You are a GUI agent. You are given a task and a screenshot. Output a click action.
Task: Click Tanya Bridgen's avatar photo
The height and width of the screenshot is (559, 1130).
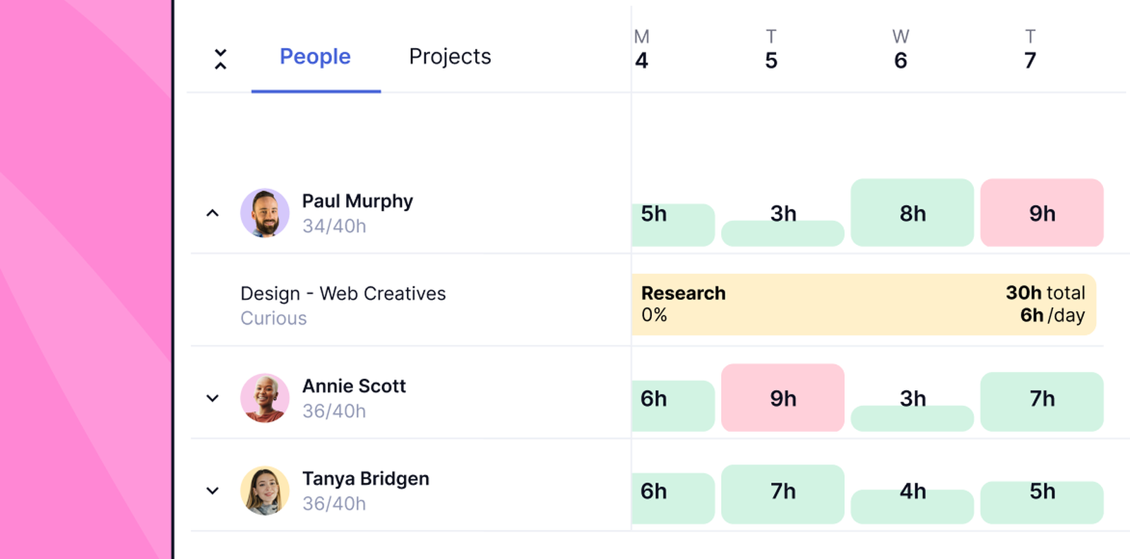click(x=265, y=491)
